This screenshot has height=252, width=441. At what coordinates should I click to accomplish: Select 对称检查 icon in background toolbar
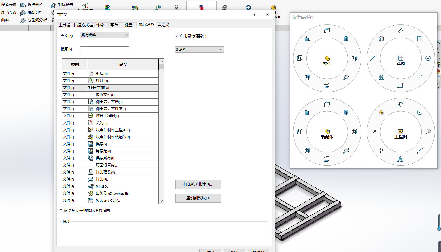tap(53, 5)
